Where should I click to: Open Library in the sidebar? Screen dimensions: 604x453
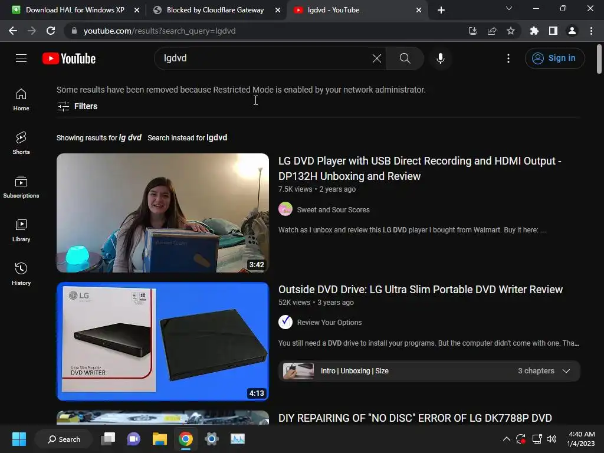[21, 231]
